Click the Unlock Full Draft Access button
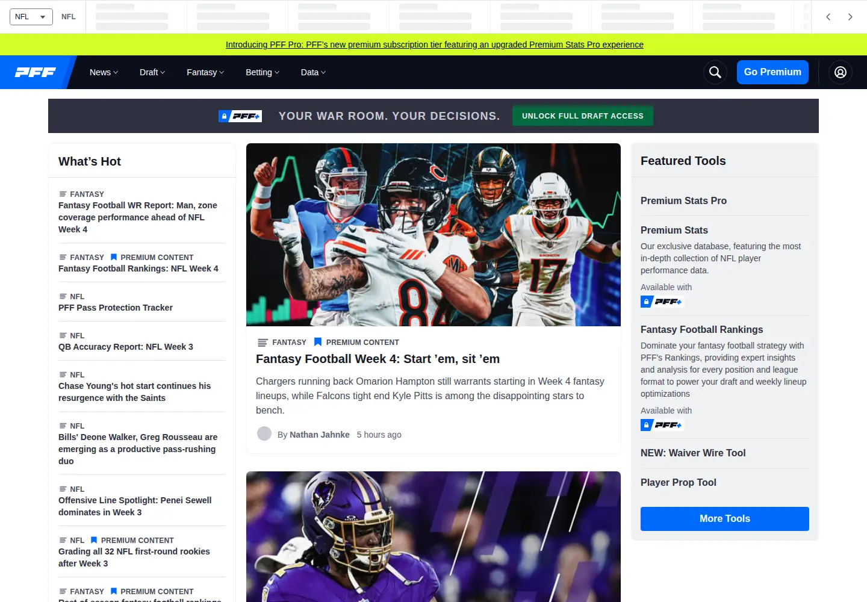The image size is (867, 602). pyautogui.click(x=583, y=116)
